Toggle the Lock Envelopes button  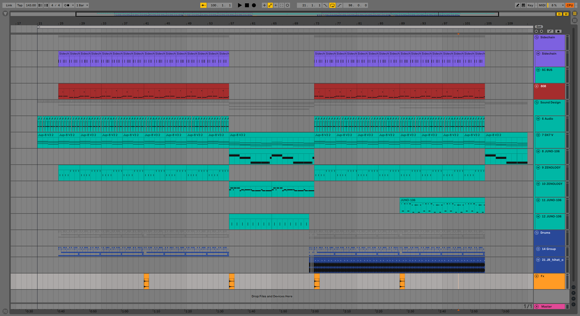click(558, 31)
